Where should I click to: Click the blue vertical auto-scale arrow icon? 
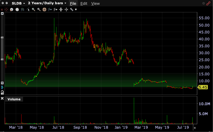[2, 87]
